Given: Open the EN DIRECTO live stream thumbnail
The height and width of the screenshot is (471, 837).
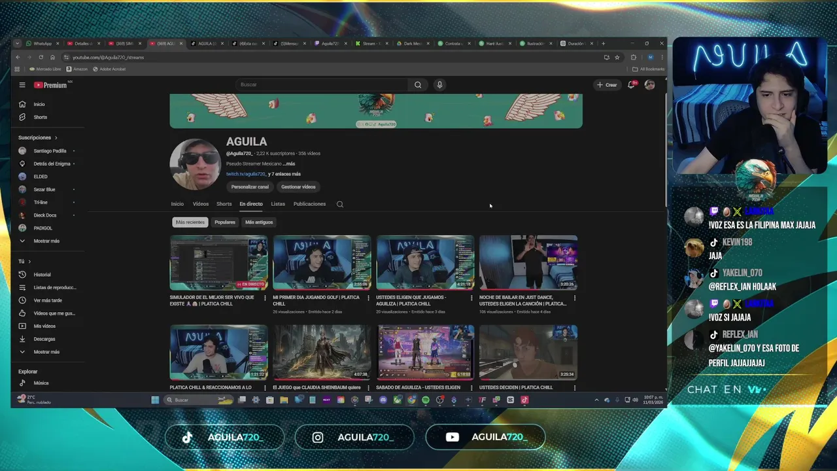Looking at the screenshot, I should pyautogui.click(x=218, y=262).
